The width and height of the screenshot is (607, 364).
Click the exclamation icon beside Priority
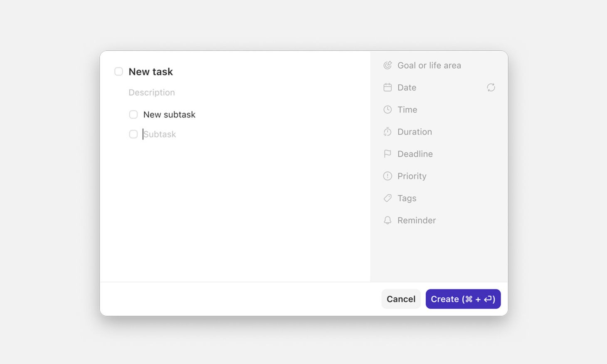coord(387,176)
